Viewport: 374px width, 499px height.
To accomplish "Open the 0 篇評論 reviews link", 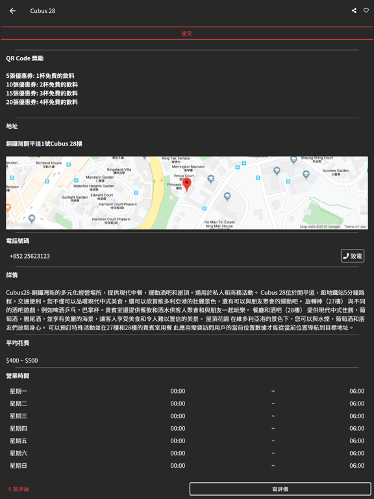I will 18,489.
